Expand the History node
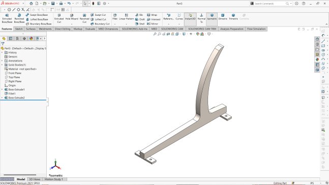 [x=2, y=52]
